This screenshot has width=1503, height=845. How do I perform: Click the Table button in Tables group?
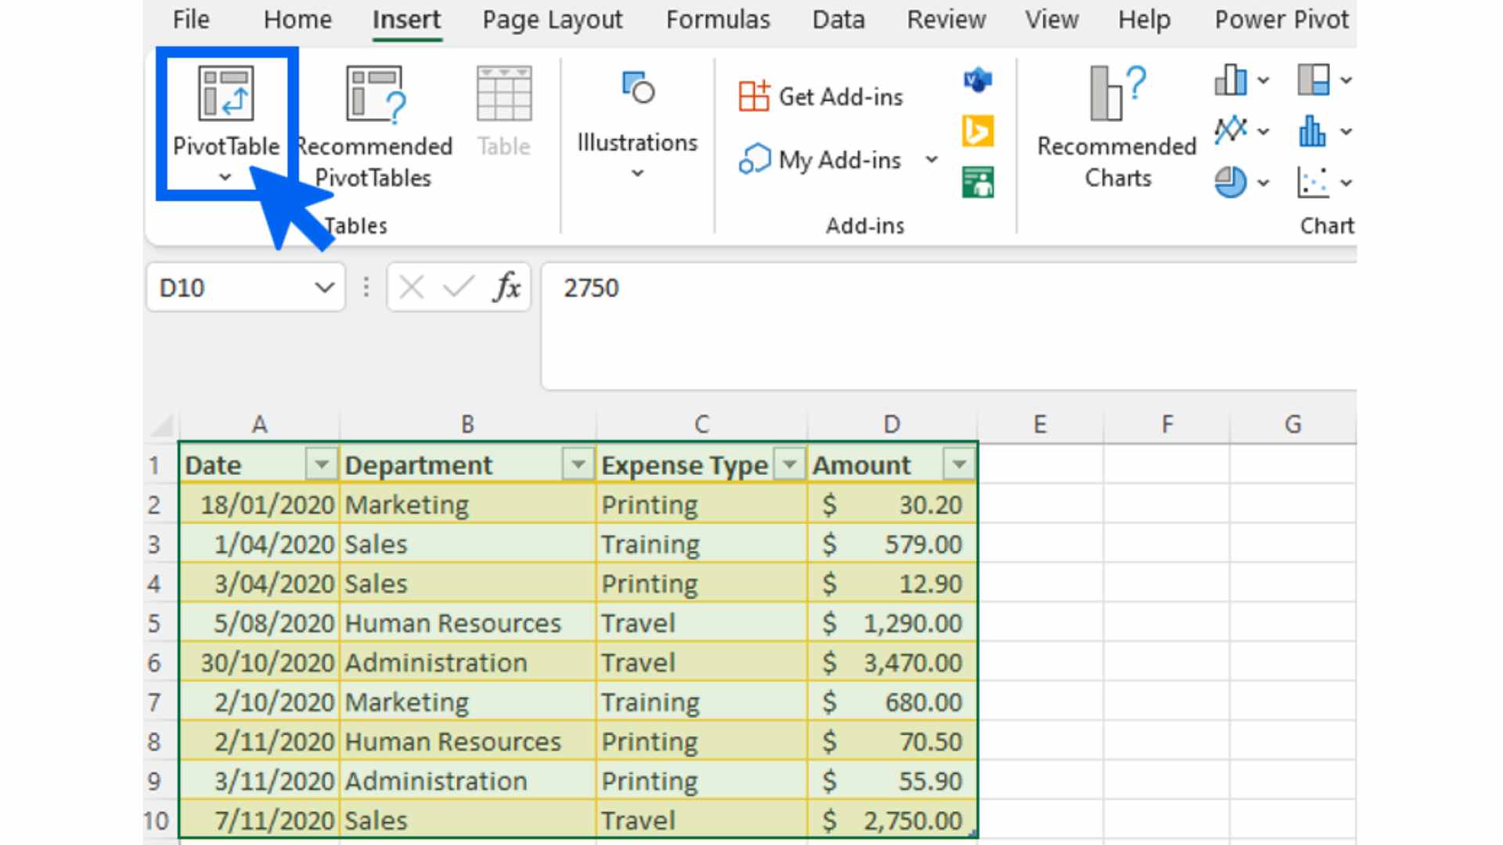point(504,113)
